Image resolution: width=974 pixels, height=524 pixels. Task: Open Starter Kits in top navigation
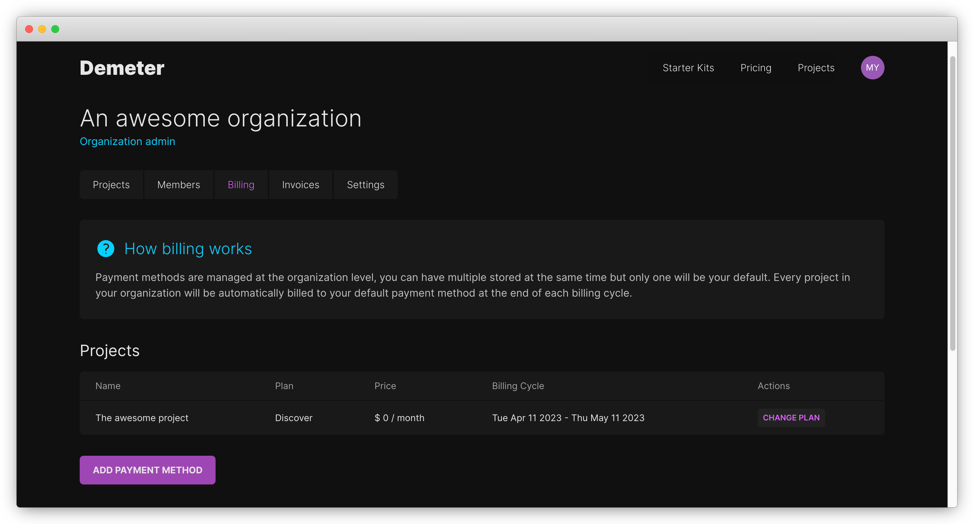click(x=688, y=68)
